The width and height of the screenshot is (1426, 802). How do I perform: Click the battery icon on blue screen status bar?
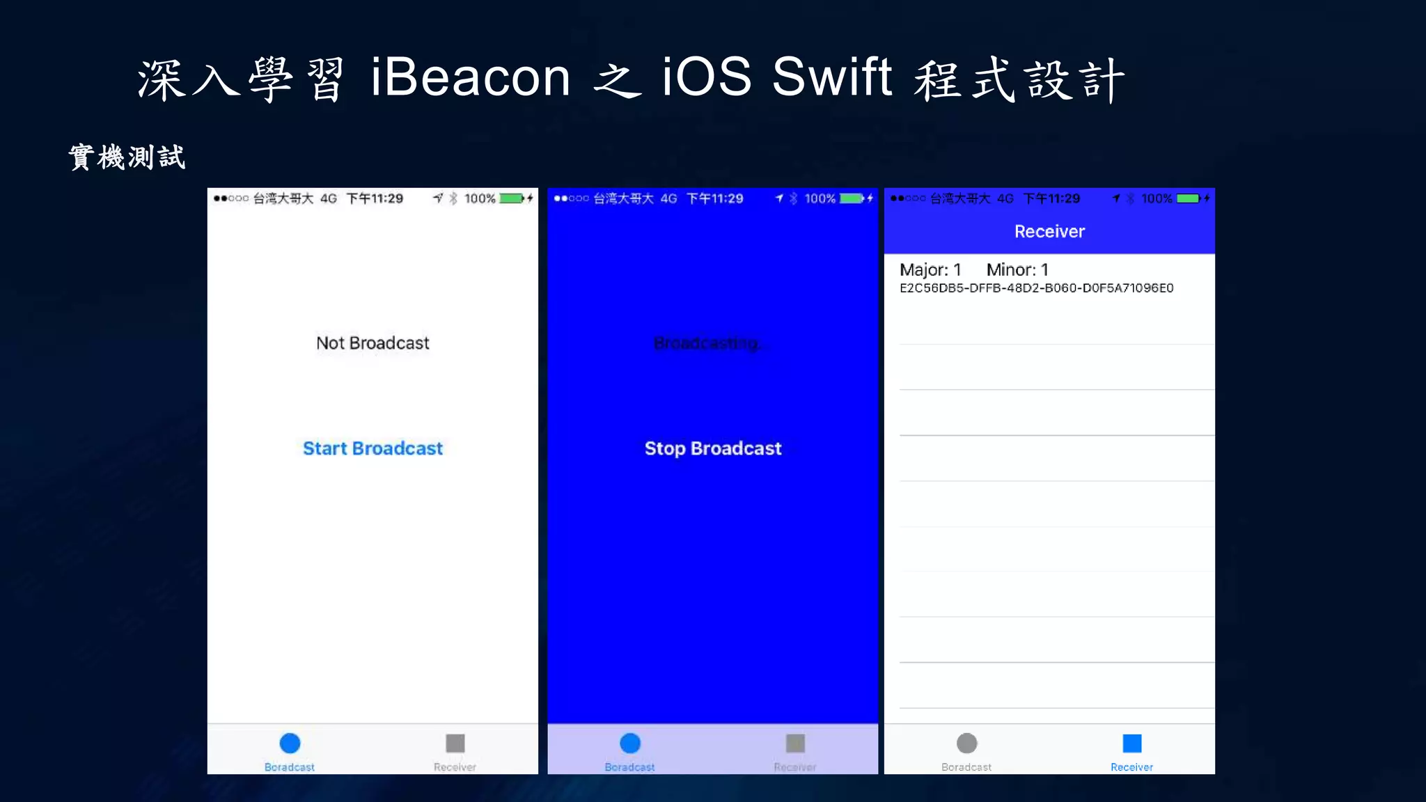tap(852, 198)
